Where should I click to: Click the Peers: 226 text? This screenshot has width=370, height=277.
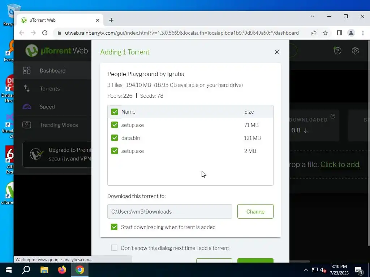pyautogui.click(x=120, y=96)
